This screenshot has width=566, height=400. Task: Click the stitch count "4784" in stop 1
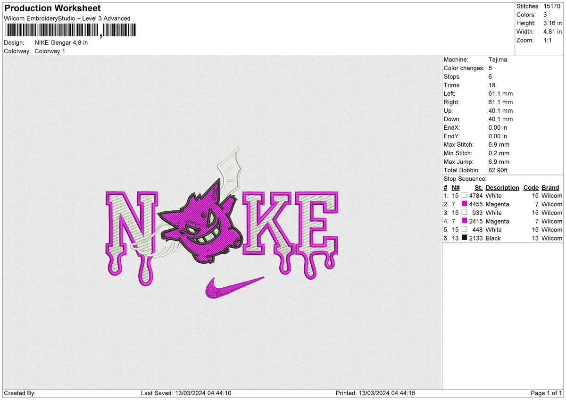pyautogui.click(x=476, y=196)
